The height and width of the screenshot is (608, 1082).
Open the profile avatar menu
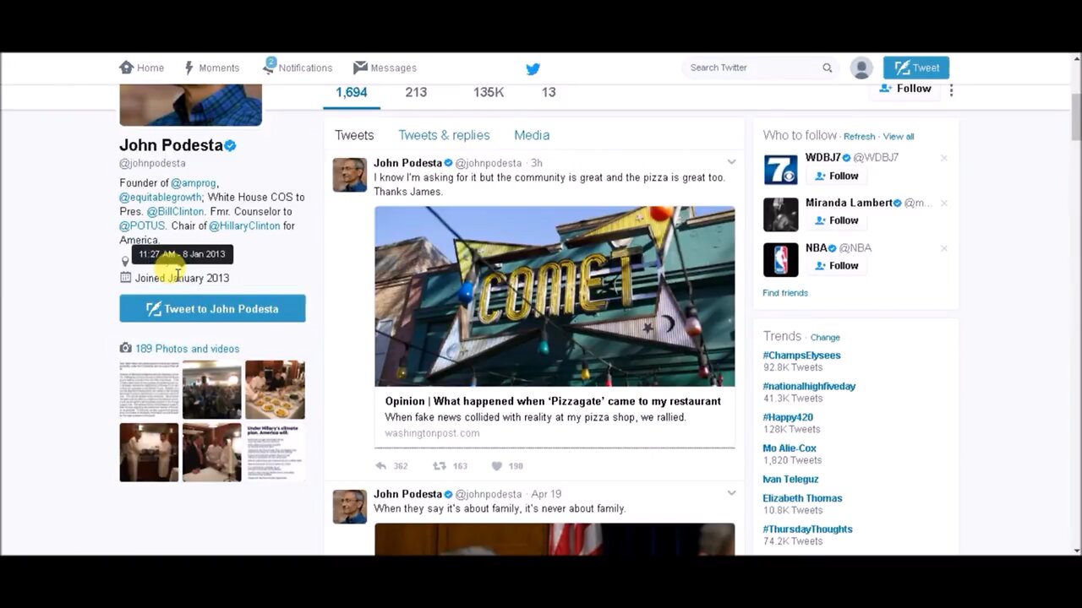[x=861, y=68]
